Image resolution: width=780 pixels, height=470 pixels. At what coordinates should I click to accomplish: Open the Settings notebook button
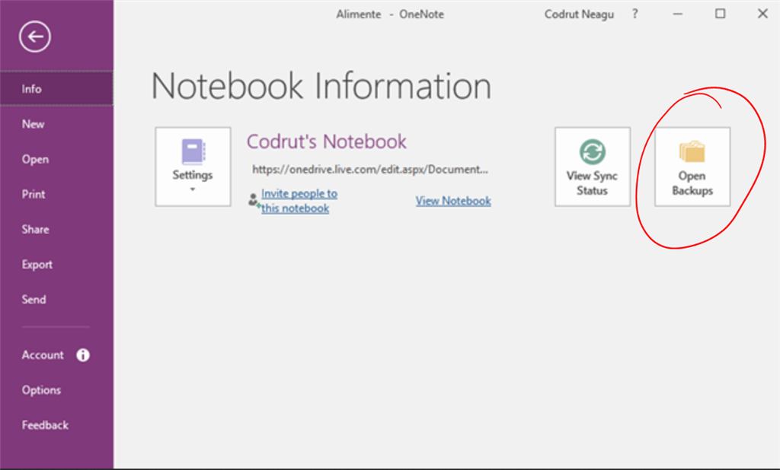tap(193, 167)
